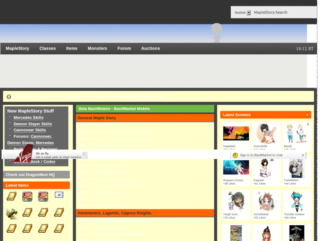This screenshot has width=321, height=241.
Task: Open the Bandit screen thumbnail
Action: (297, 133)
